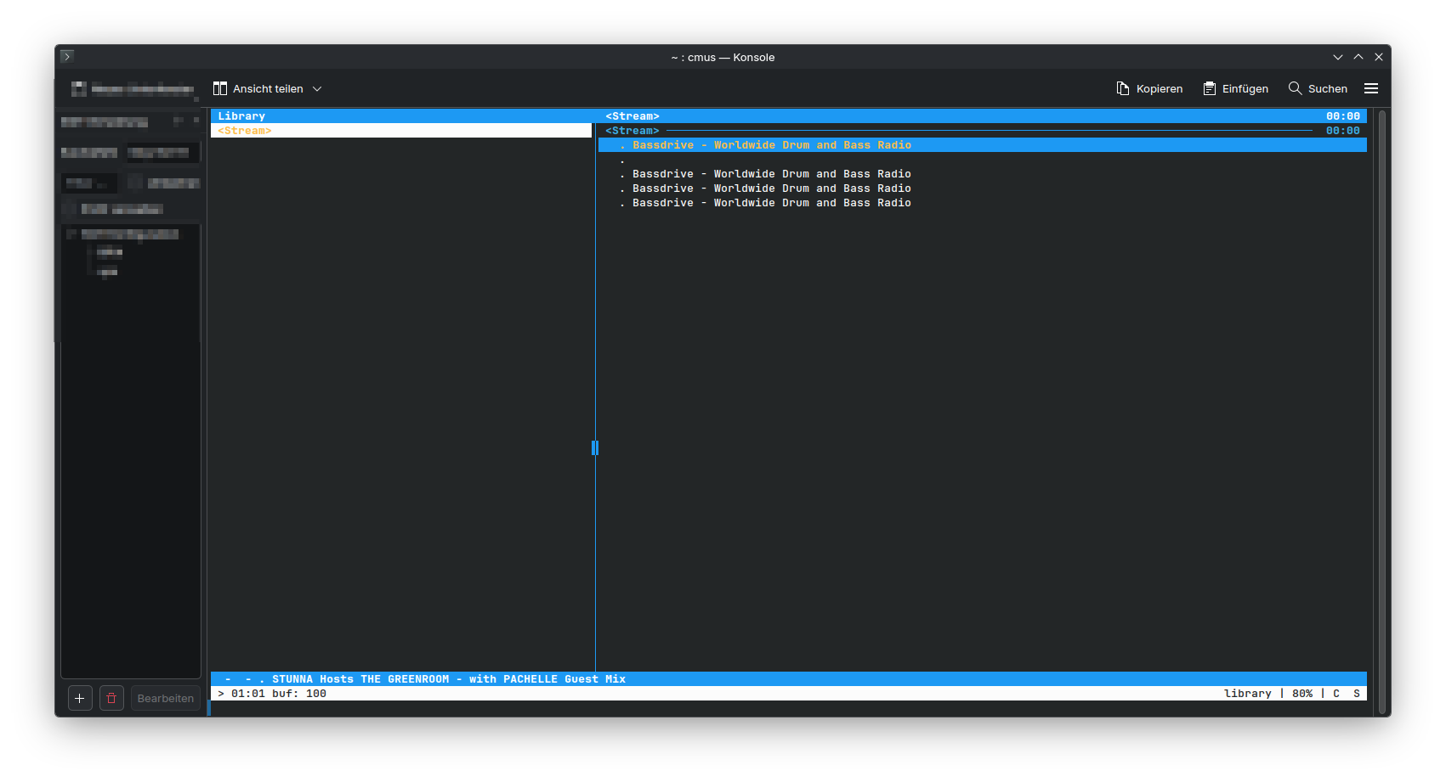Click the vertical scrollbar of the terminal
Screen dimensions: 1446x782
(1382, 412)
